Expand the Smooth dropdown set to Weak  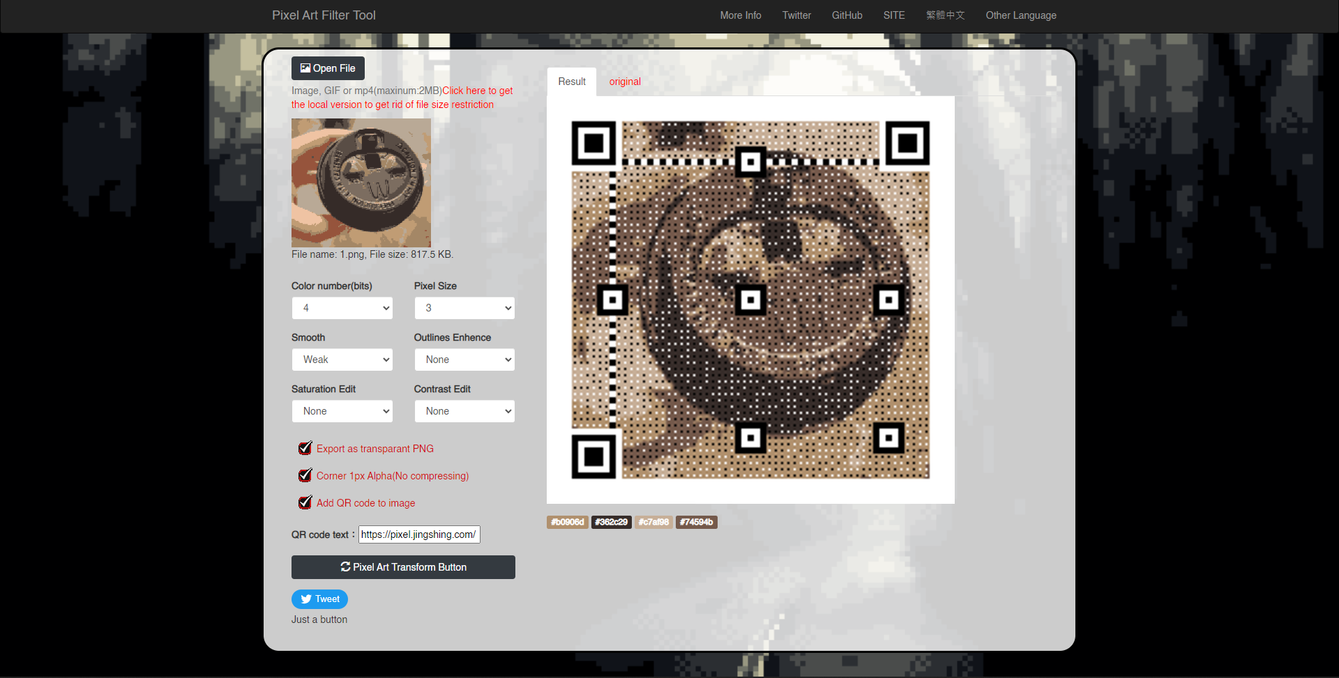(342, 360)
